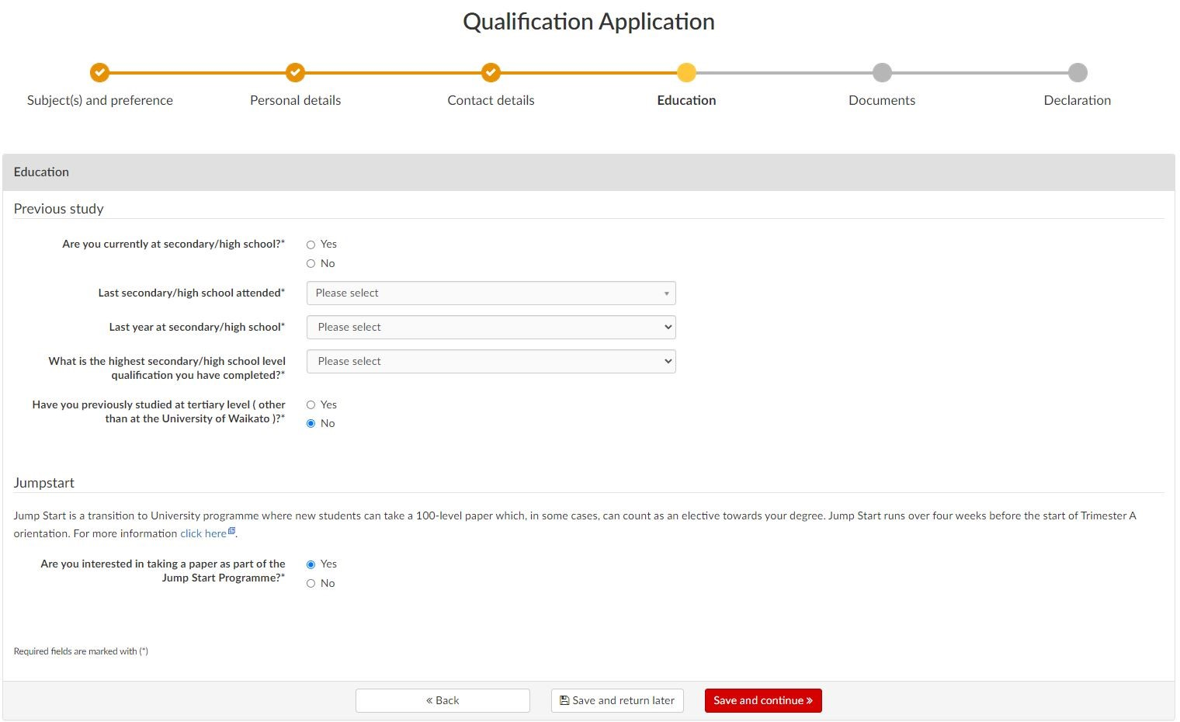This screenshot has width=1180, height=722.
Task: Click the yellow Education step circle
Action: (x=686, y=72)
